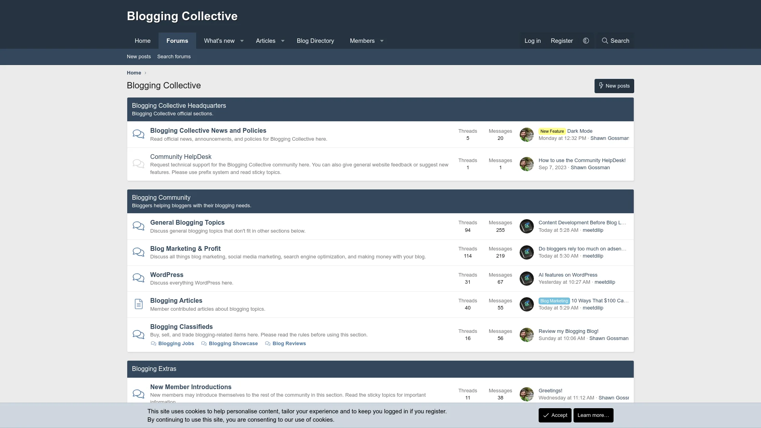Click the Blog Reviews subforum link
The width and height of the screenshot is (761, 428).
pos(289,343)
